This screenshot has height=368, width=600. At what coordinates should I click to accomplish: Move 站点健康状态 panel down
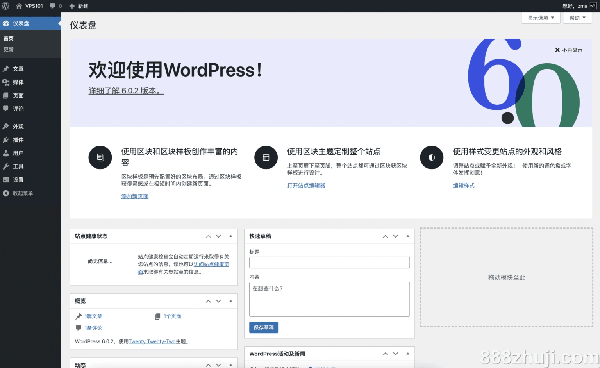click(x=218, y=236)
